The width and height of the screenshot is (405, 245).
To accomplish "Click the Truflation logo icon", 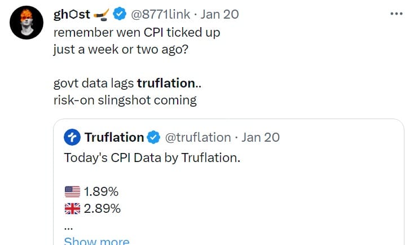I will pos(72,137).
